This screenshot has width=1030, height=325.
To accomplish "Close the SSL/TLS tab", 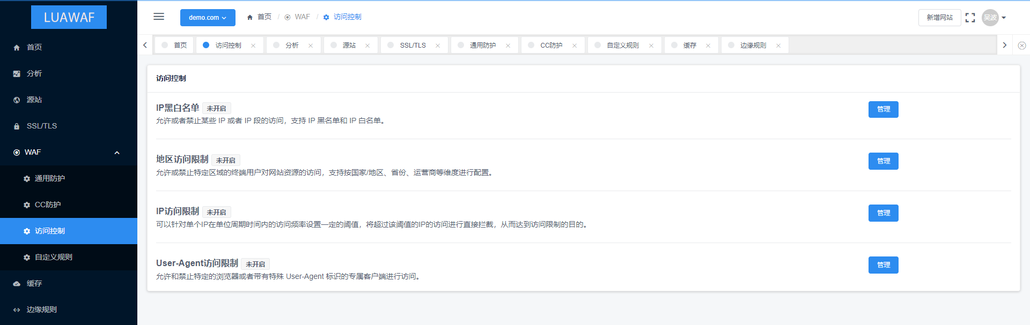I will (x=438, y=46).
